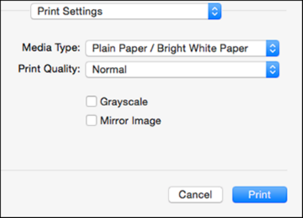Click the Mirror Image label text
The height and width of the screenshot is (218, 303).
point(130,121)
